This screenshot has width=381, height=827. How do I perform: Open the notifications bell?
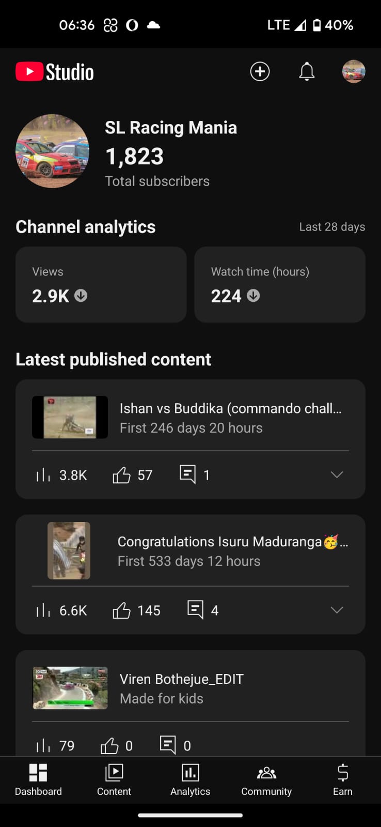pos(307,71)
